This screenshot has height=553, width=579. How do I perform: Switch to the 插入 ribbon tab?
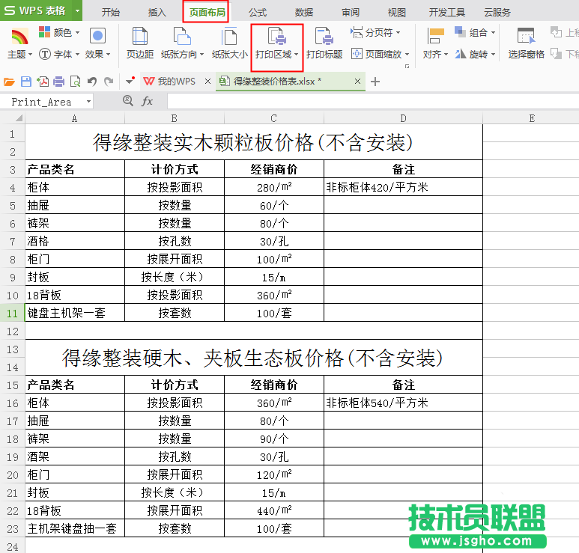click(x=157, y=13)
